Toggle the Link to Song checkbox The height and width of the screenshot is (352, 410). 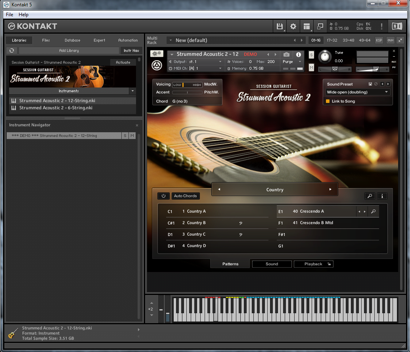328,101
